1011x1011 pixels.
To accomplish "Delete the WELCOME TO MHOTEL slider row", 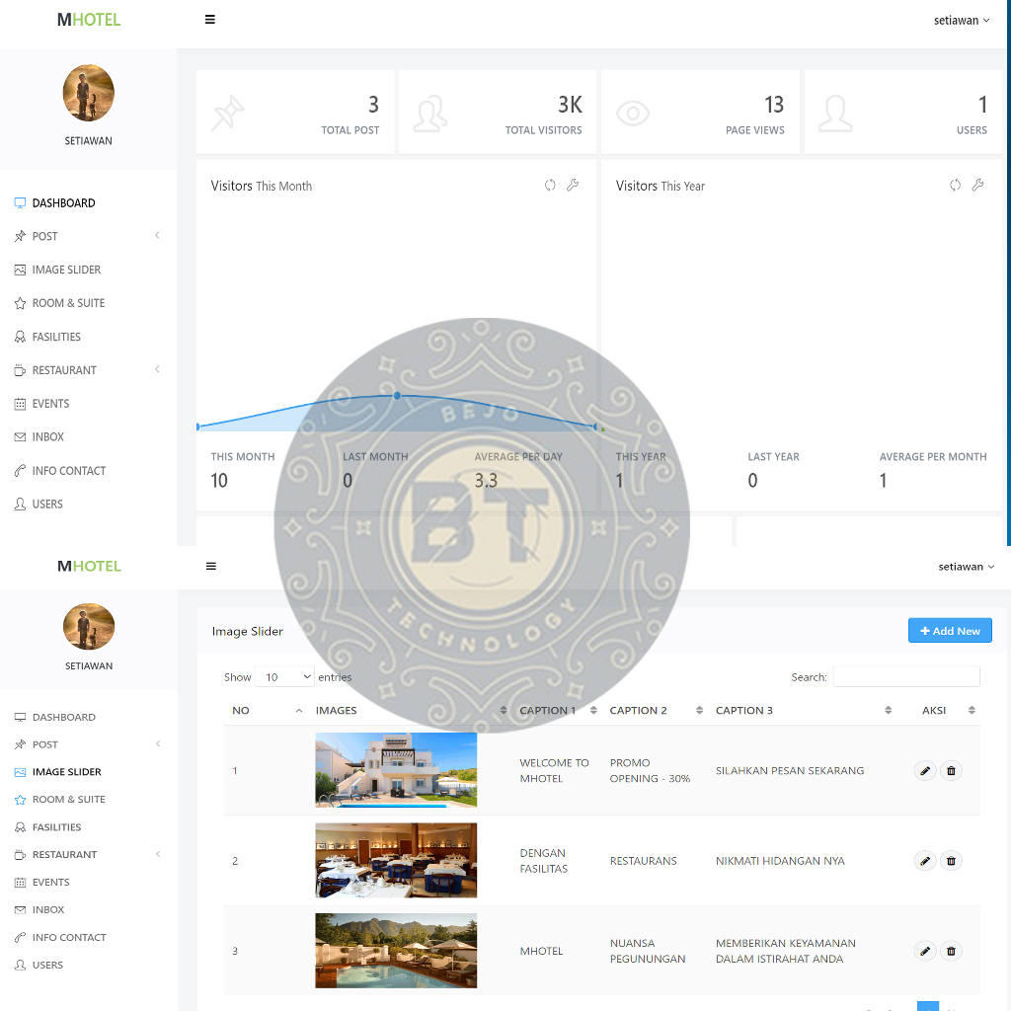I will (951, 771).
